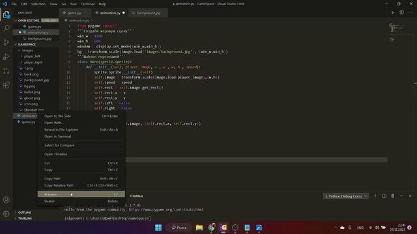417x234 pixels.
Task: Choose Copy Path in context menu
Action: coord(81,179)
